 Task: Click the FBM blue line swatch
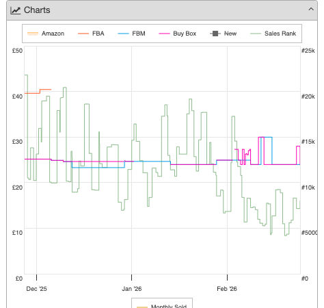(x=123, y=34)
